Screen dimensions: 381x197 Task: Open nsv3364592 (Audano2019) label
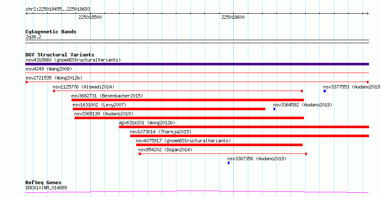tap(303, 105)
